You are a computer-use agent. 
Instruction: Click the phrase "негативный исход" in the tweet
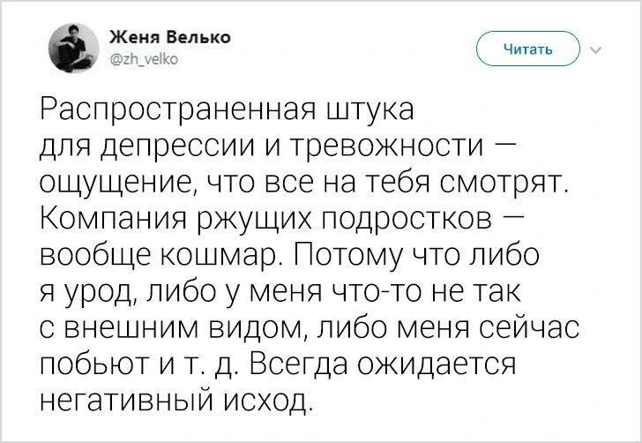click(x=176, y=399)
